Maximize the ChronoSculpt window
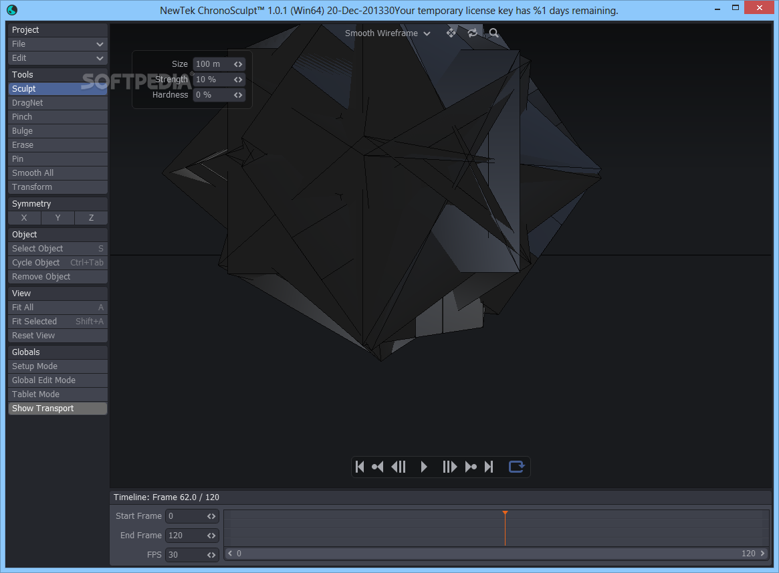The width and height of the screenshot is (779, 573). (x=736, y=8)
